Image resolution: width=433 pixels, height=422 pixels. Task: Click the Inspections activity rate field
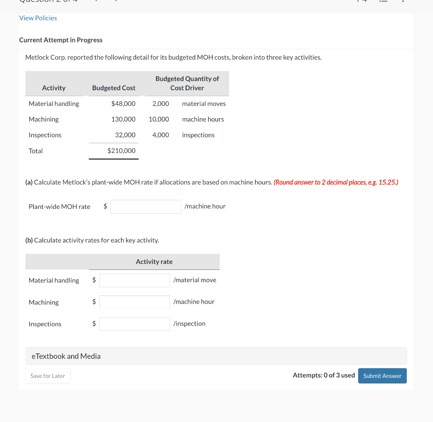pos(134,324)
